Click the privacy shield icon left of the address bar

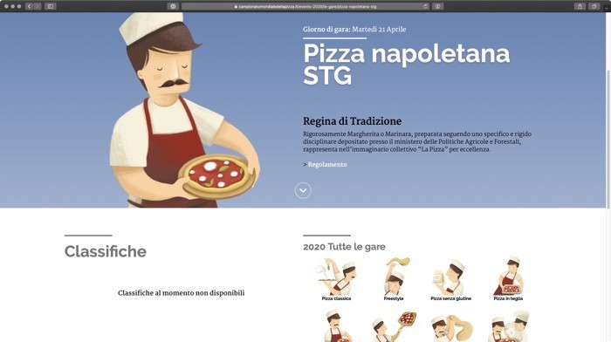point(173,6)
